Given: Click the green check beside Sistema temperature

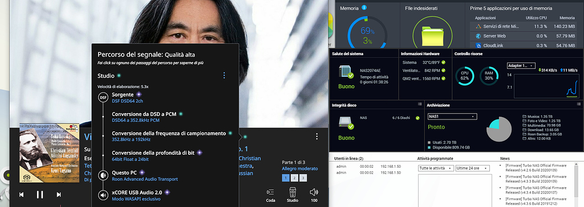Looking at the screenshot, I should pyautogui.click(x=444, y=63).
